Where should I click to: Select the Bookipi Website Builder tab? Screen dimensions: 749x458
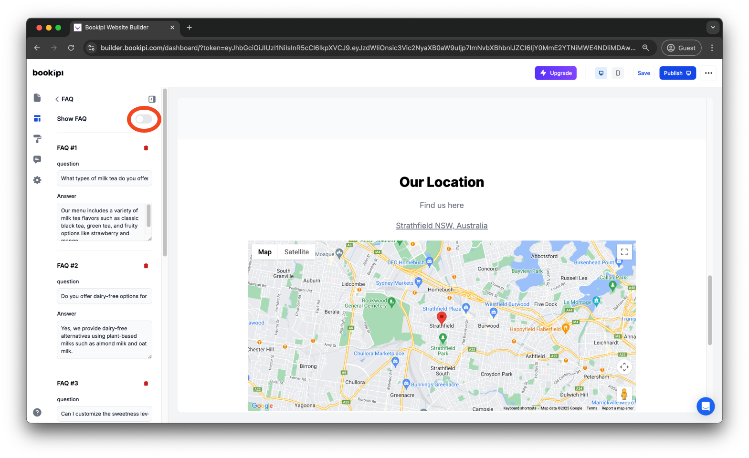pyautogui.click(x=125, y=28)
